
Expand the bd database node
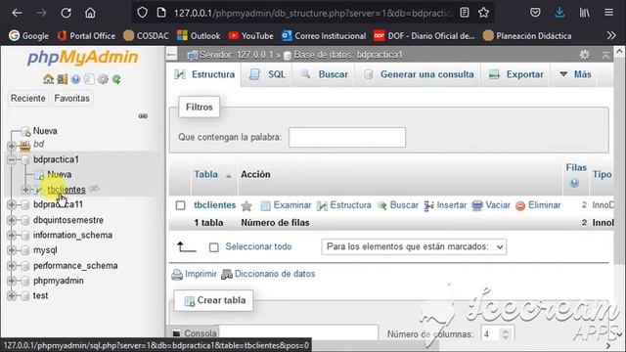point(12,146)
